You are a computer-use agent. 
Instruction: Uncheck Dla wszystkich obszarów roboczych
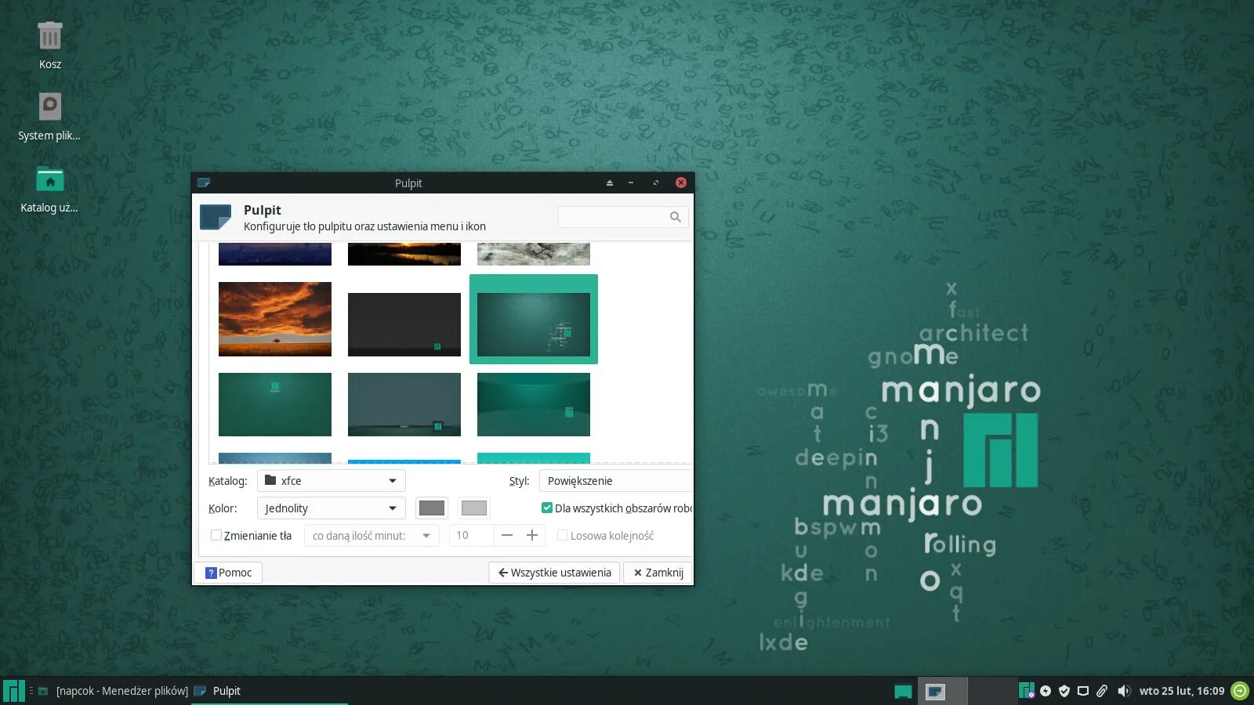pyautogui.click(x=547, y=508)
